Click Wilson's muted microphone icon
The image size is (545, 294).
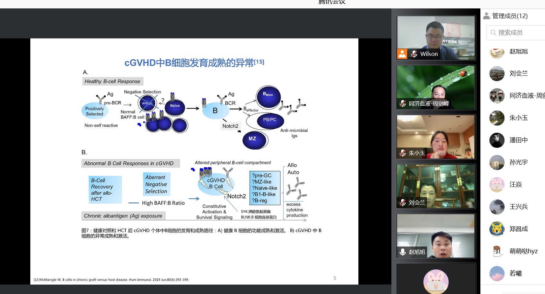click(414, 54)
